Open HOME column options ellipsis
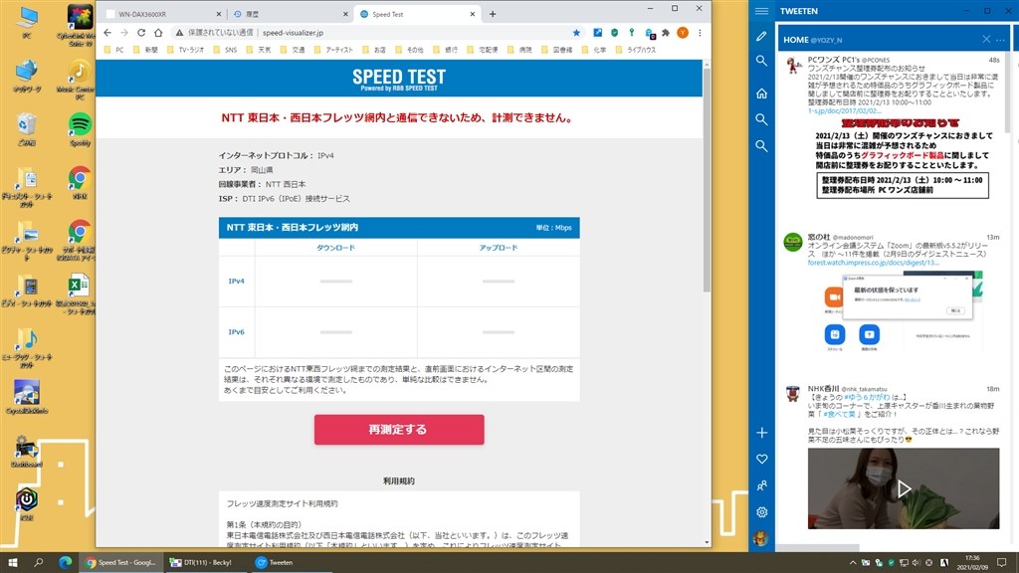1019x573 pixels. 1000,40
